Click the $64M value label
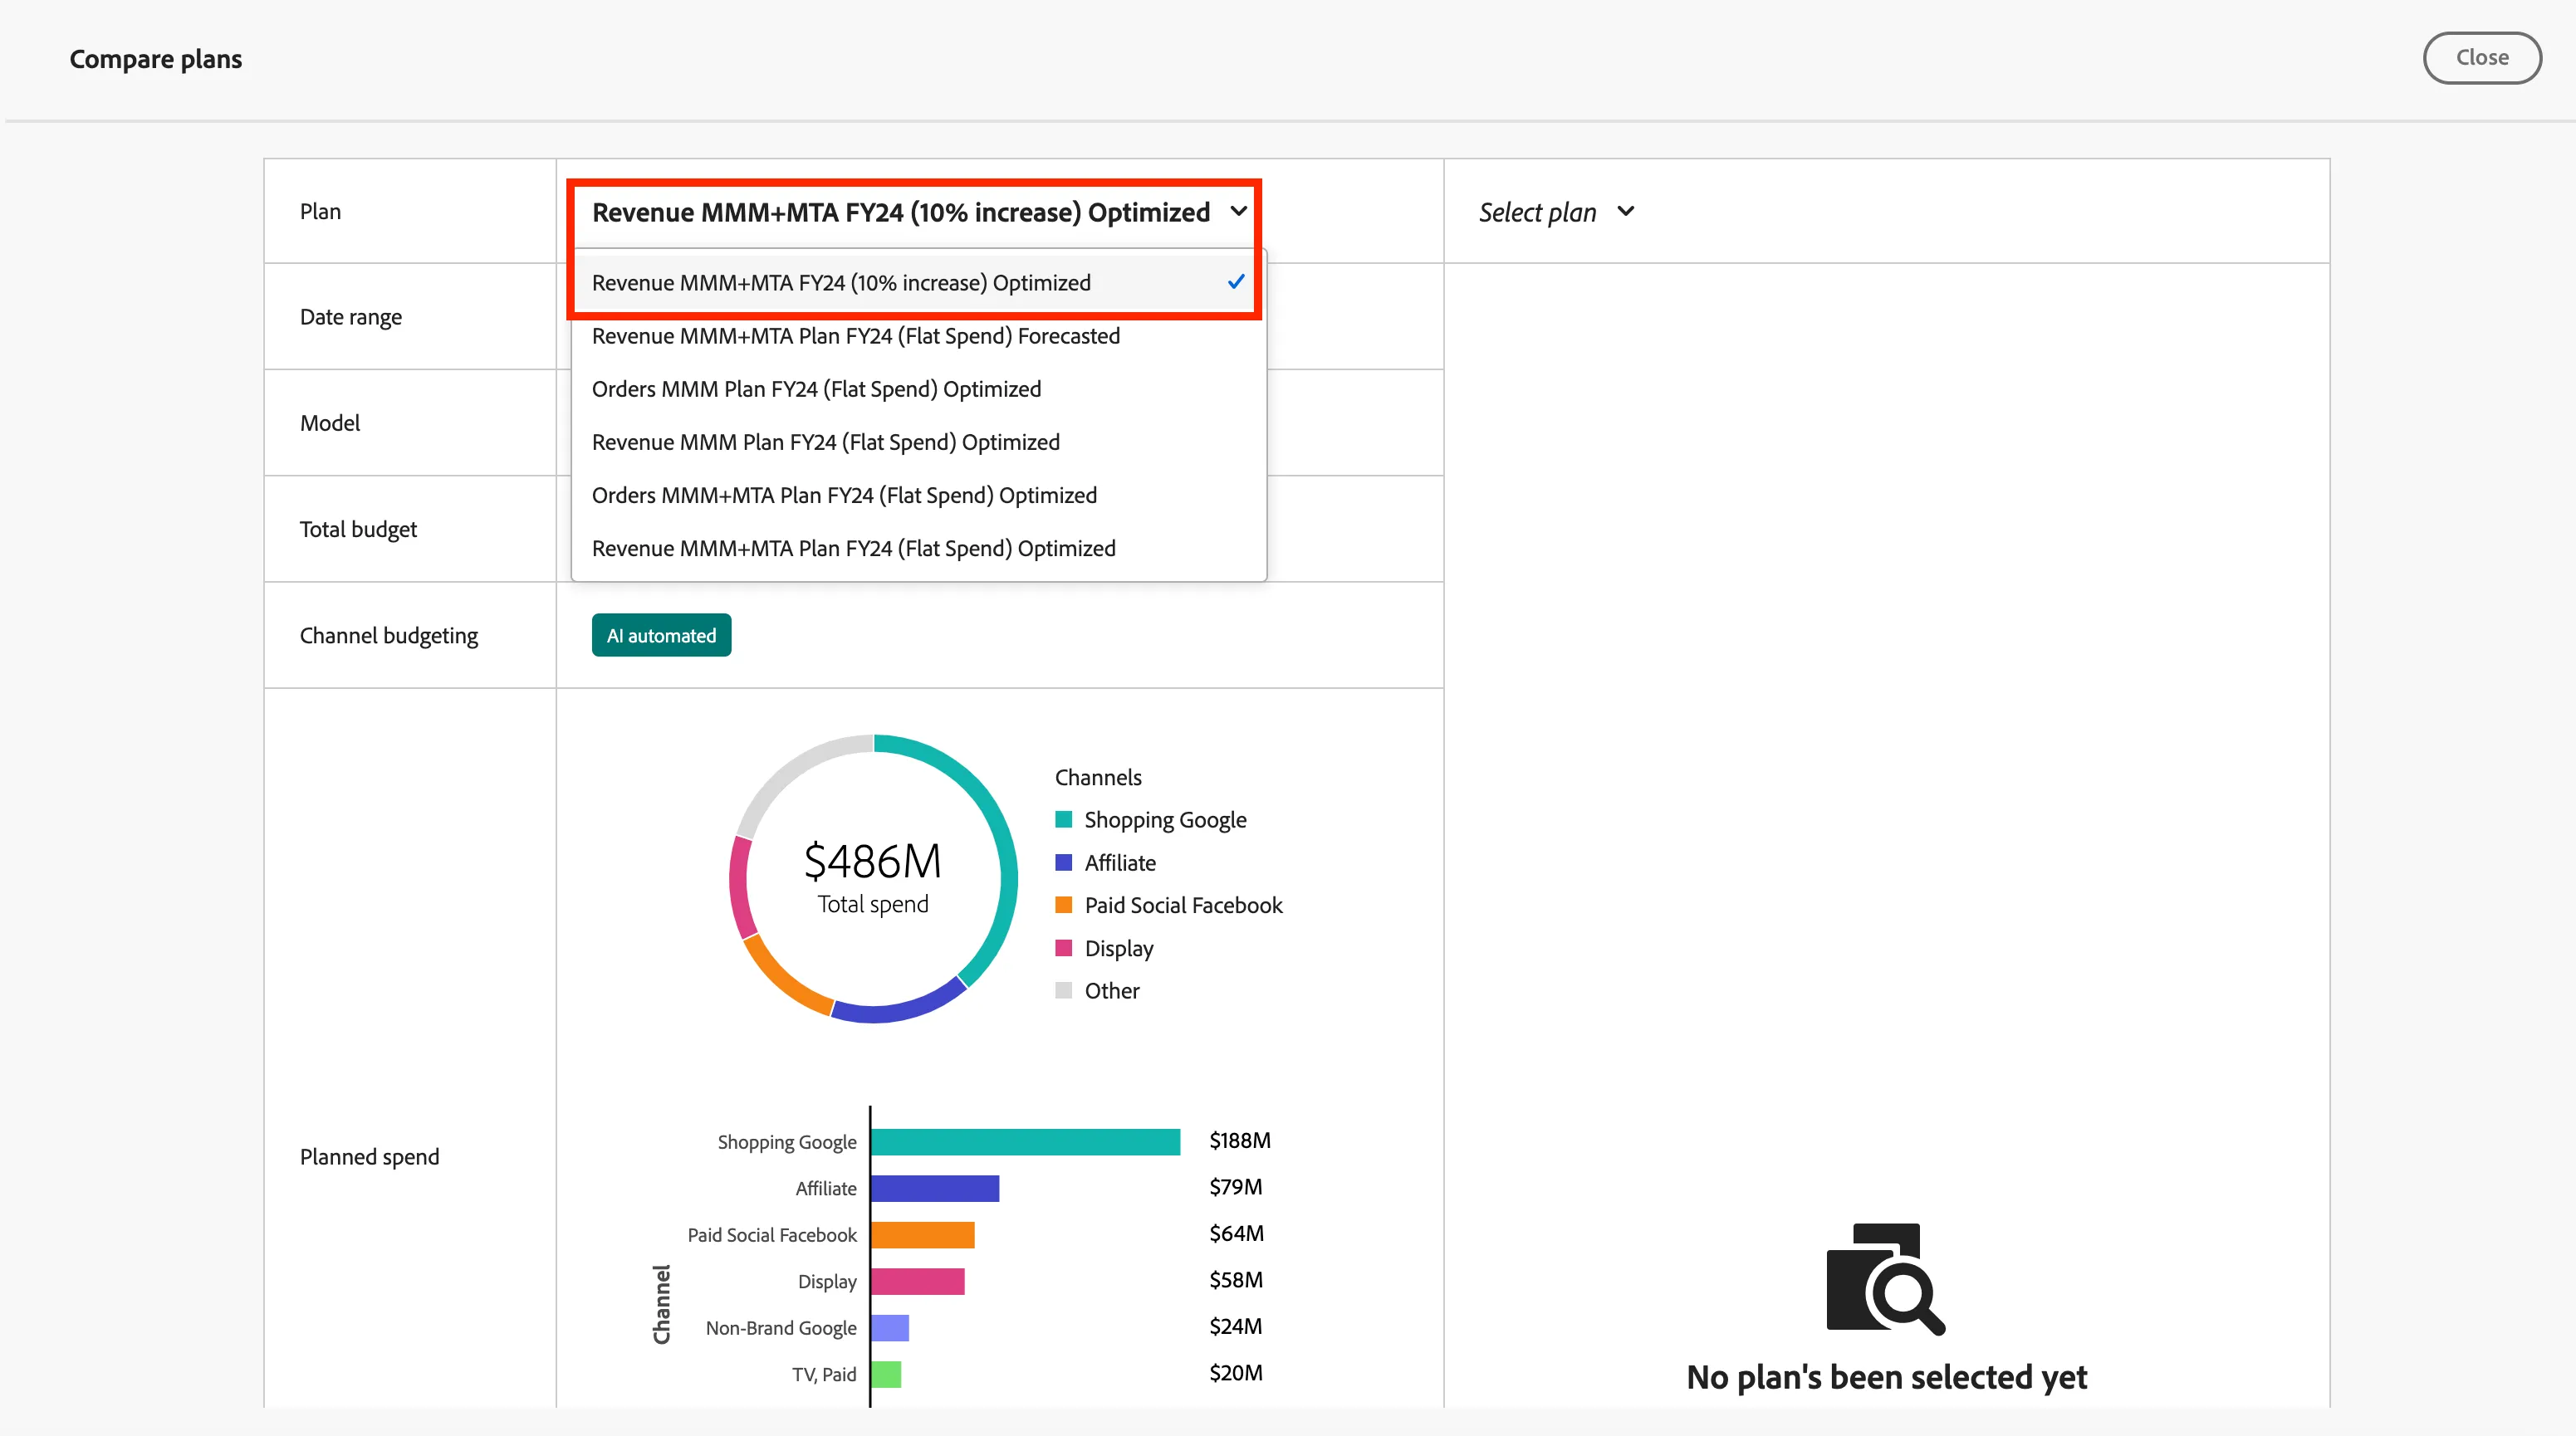The width and height of the screenshot is (2576, 1436). pyautogui.click(x=1236, y=1233)
